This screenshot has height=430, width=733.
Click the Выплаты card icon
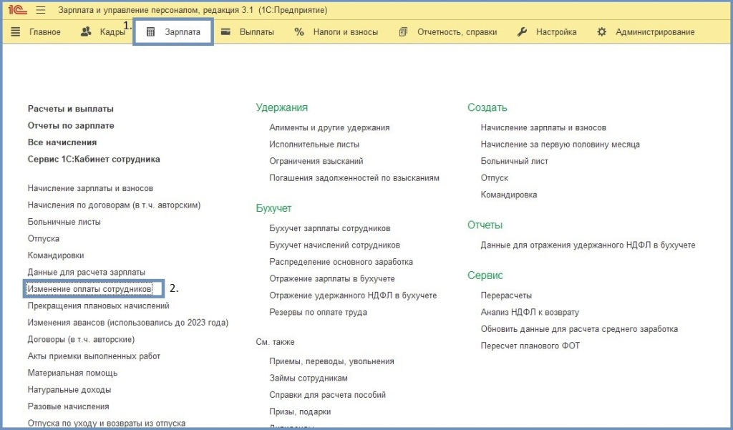225,32
